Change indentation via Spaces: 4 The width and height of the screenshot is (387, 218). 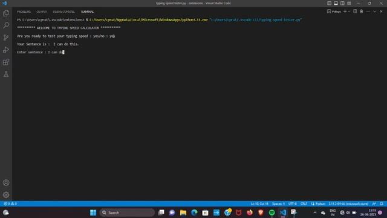(278, 203)
